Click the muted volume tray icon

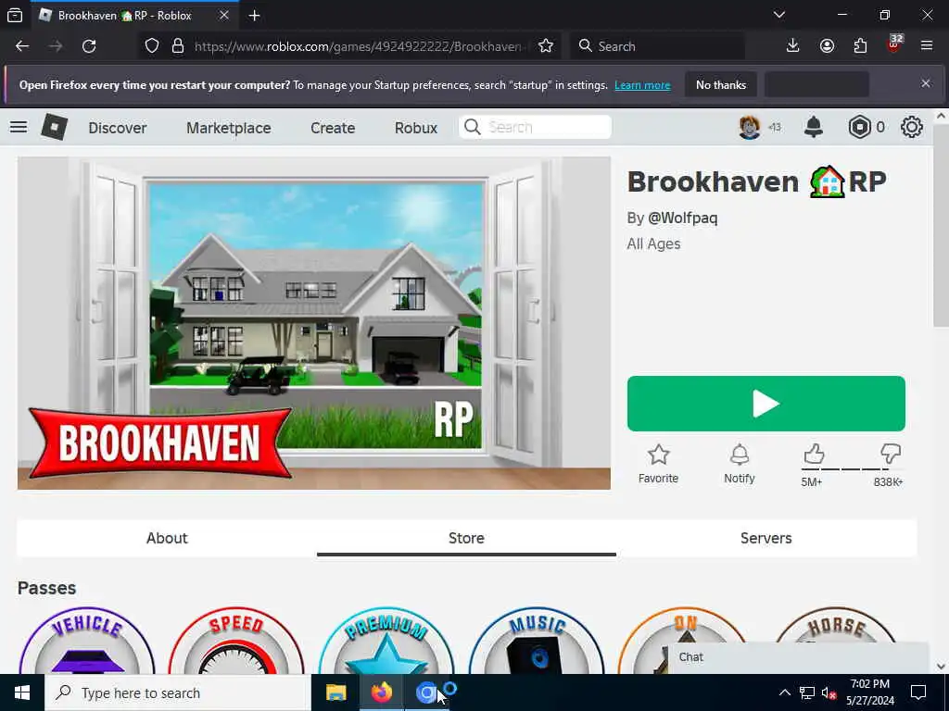tap(829, 693)
